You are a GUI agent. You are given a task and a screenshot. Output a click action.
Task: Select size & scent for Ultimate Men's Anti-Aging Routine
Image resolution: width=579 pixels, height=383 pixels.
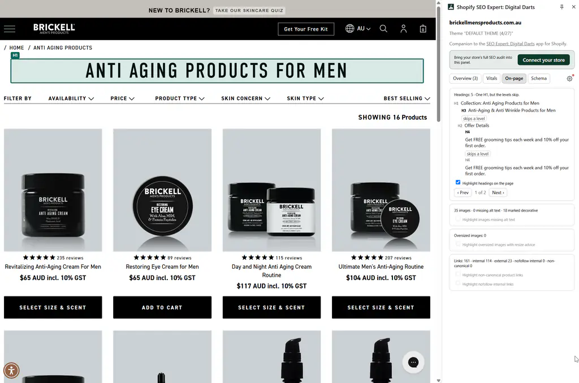tap(381, 307)
